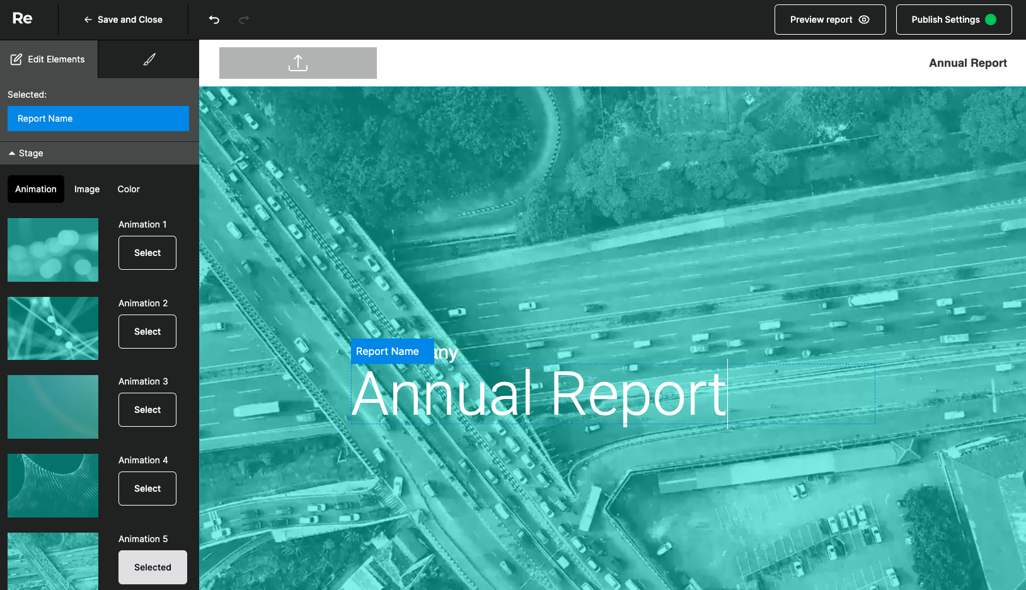
Task: Click the eye icon in Preview report
Action: pos(864,20)
